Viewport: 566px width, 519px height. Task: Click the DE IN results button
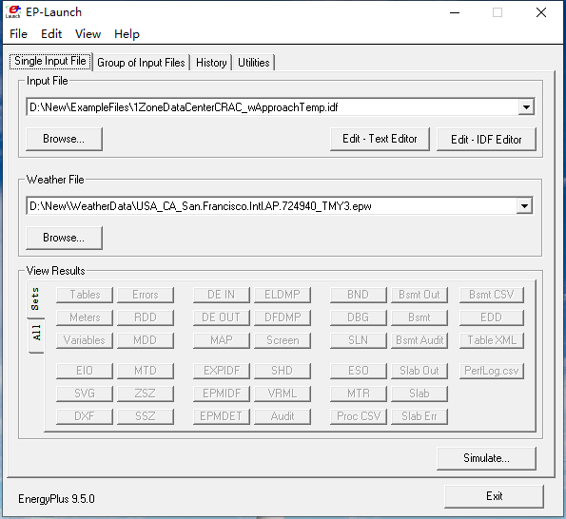point(222,295)
